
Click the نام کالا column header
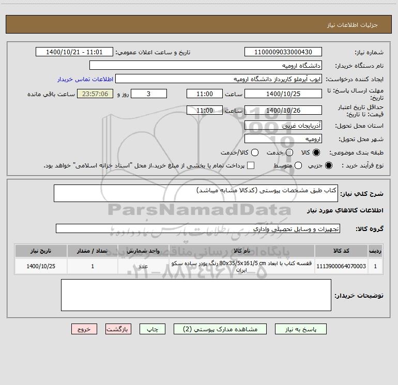(242, 251)
